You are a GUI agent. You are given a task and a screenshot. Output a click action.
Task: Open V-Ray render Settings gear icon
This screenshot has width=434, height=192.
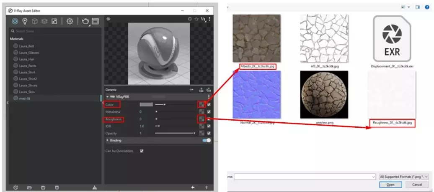click(x=70, y=21)
